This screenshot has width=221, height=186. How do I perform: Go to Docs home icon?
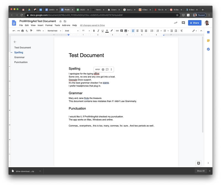14,23
